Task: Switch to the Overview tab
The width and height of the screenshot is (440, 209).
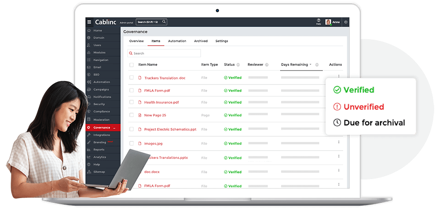Action: point(136,41)
